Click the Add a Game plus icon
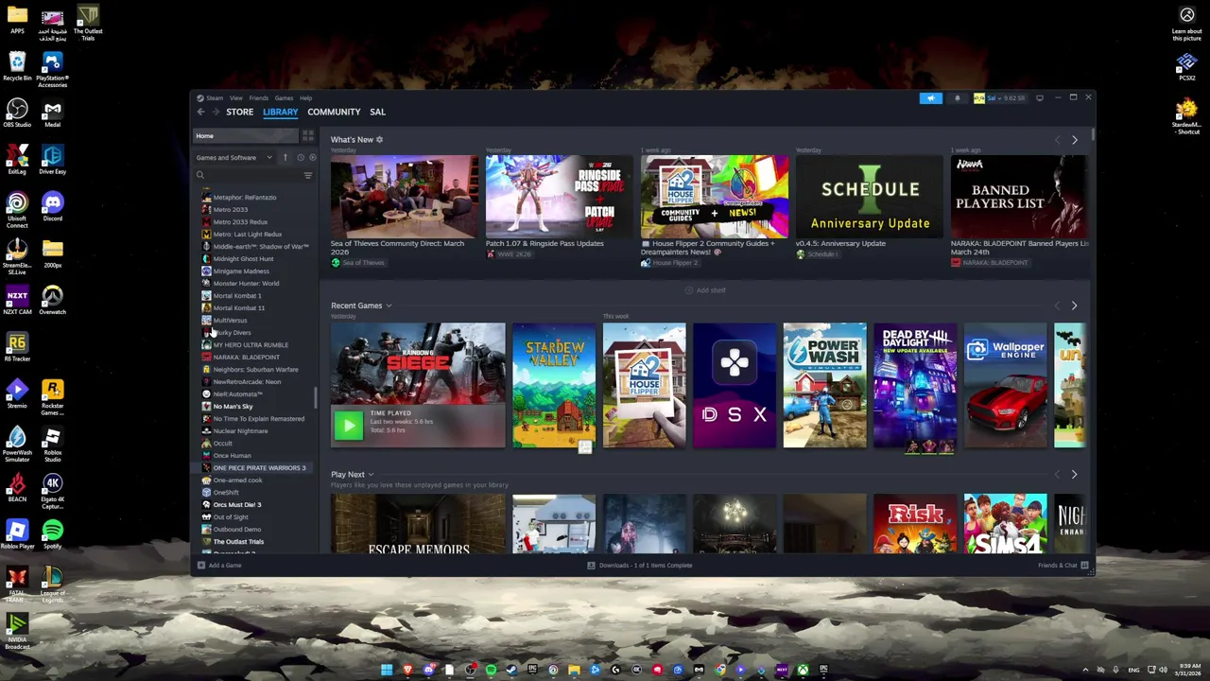The height and width of the screenshot is (681, 1210). 200,565
